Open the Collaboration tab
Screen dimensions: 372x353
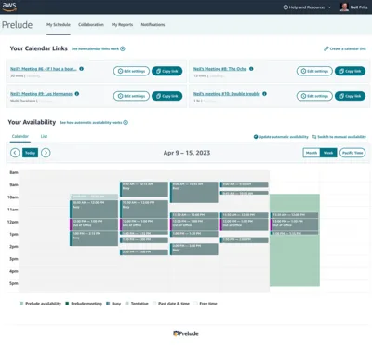(x=91, y=25)
